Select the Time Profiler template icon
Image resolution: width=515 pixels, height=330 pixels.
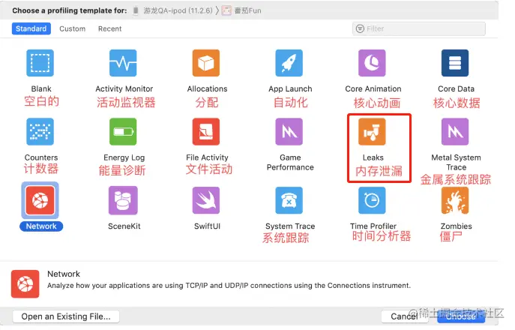point(372,200)
